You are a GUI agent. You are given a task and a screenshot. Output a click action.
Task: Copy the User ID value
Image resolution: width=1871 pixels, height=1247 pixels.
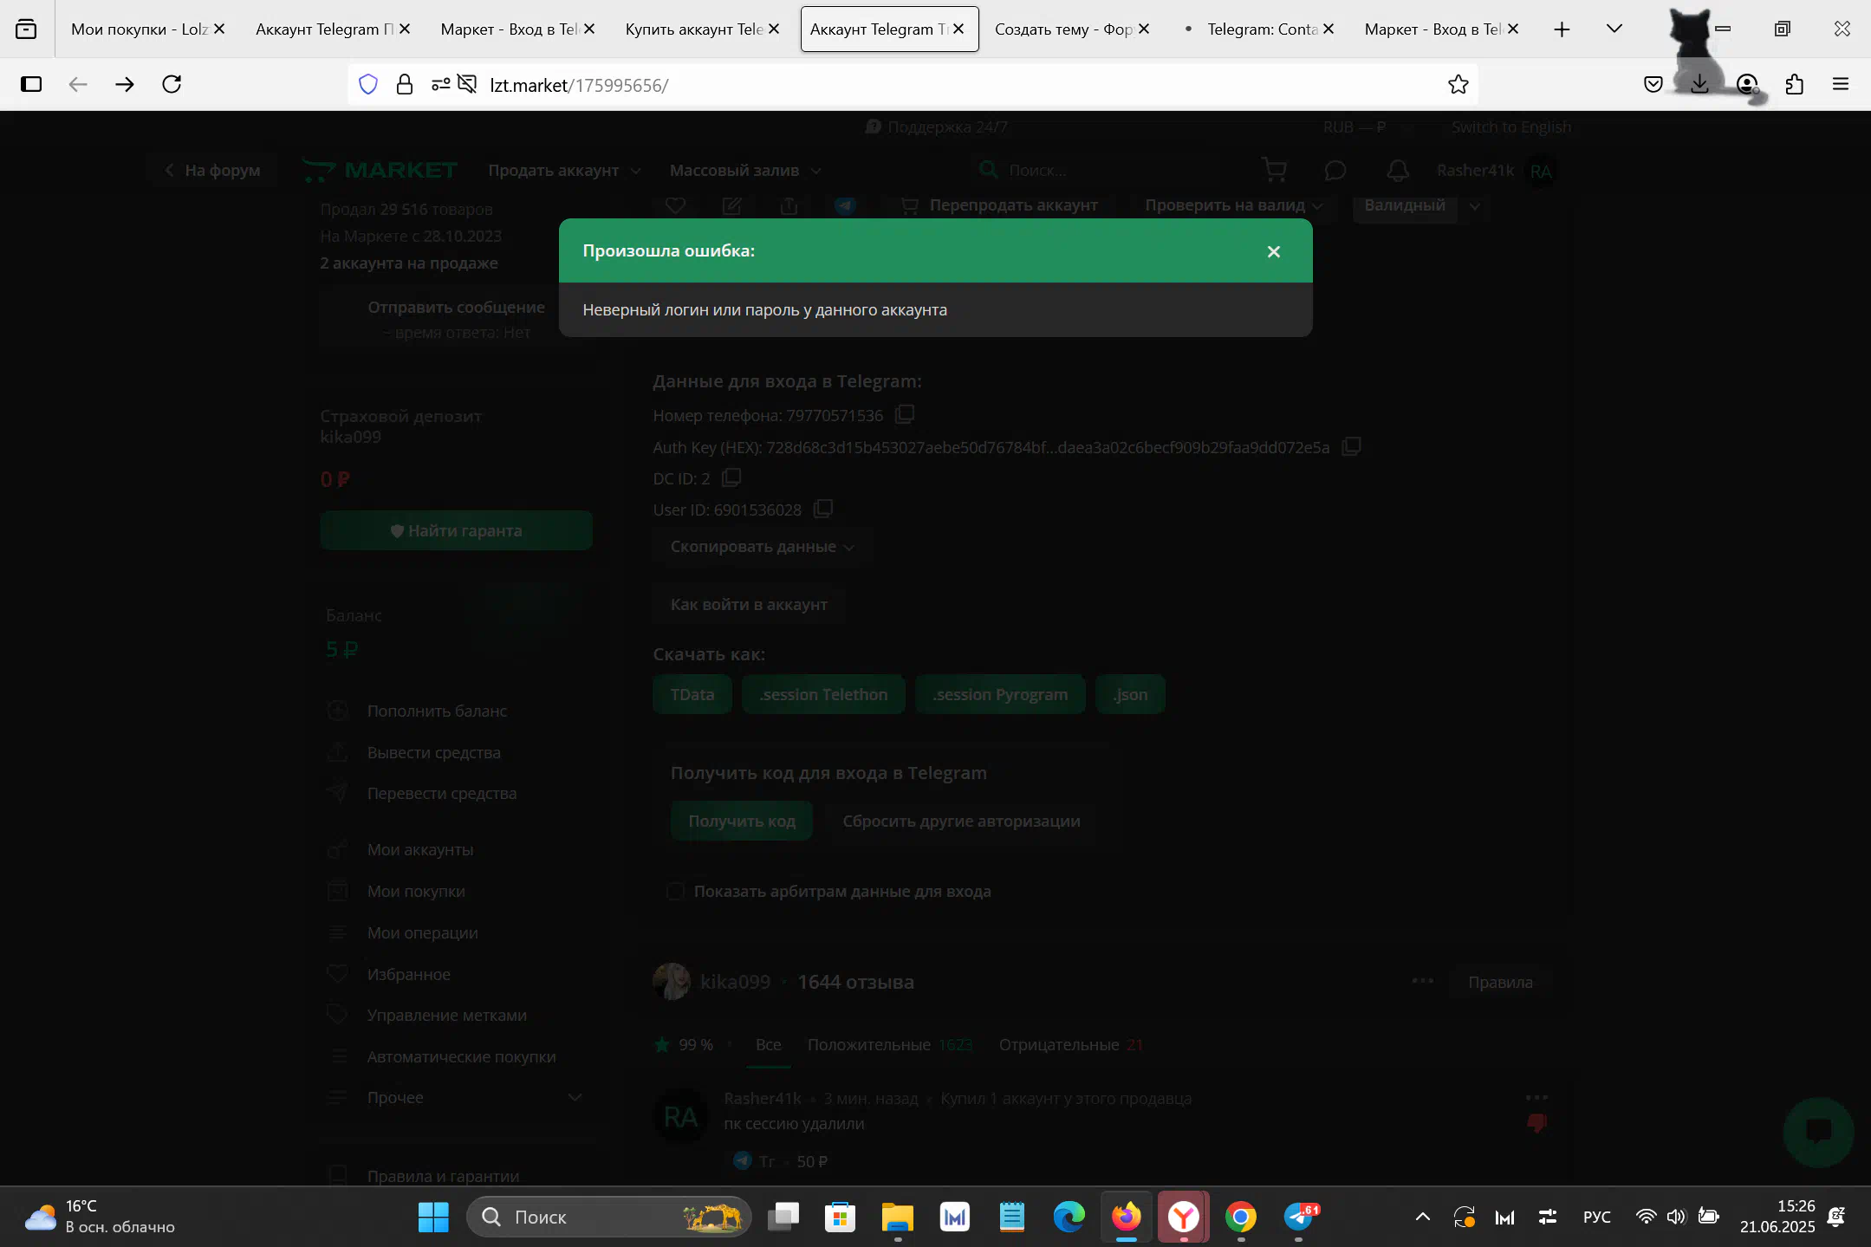pos(823,509)
